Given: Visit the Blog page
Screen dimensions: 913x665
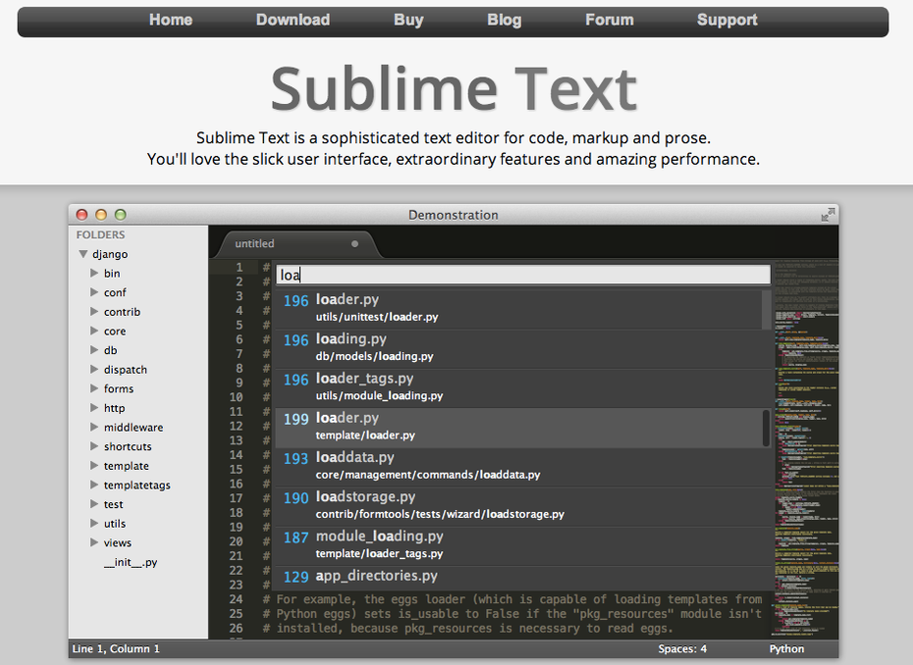Looking at the screenshot, I should [x=505, y=20].
